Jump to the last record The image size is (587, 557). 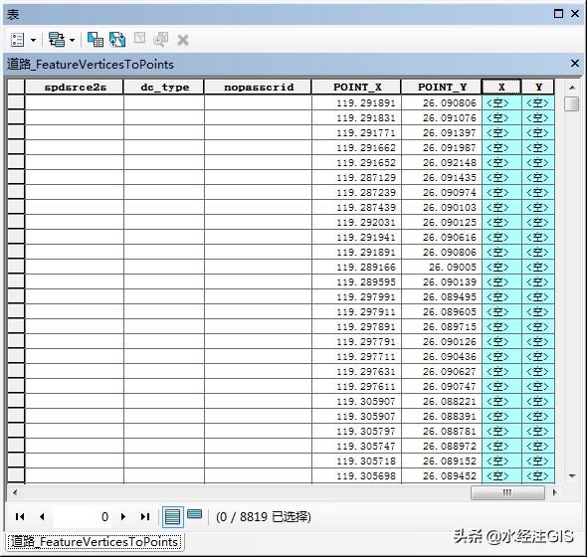(145, 517)
